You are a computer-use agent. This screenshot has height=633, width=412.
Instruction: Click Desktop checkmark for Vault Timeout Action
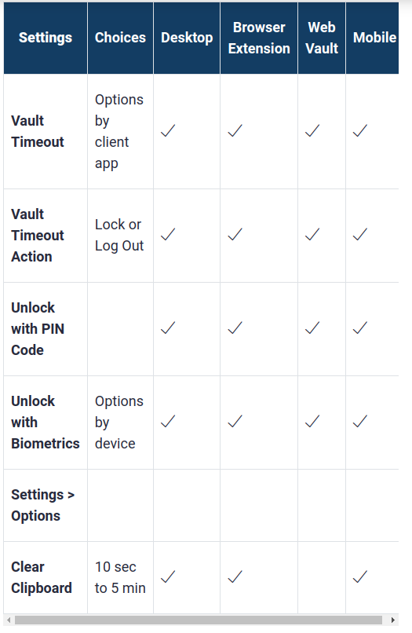tap(168, 235)
